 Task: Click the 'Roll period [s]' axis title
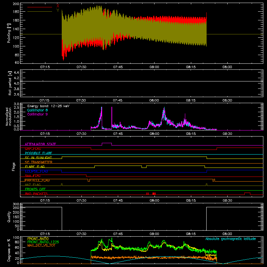(x=10, y=83)
